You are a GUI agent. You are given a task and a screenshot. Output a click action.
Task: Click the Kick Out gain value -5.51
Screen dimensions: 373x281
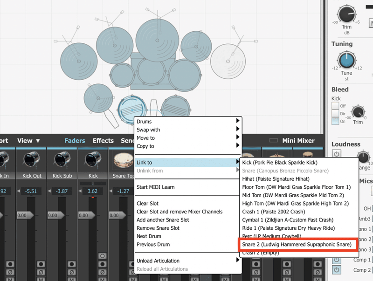(x=31, y=191)
